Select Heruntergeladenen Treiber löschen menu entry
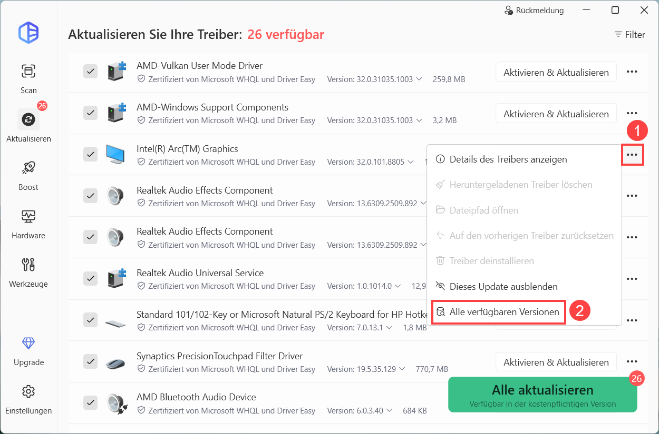This screenshot has height=434, width=659. pos(524,185)
